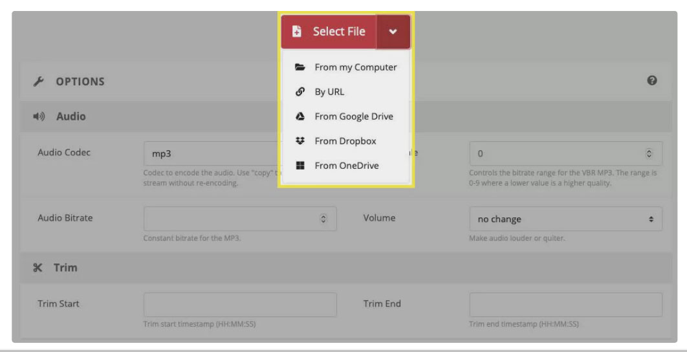Select From OneDrive option
Viewport: 687px width, 352px height.
(x=346, y=166)
